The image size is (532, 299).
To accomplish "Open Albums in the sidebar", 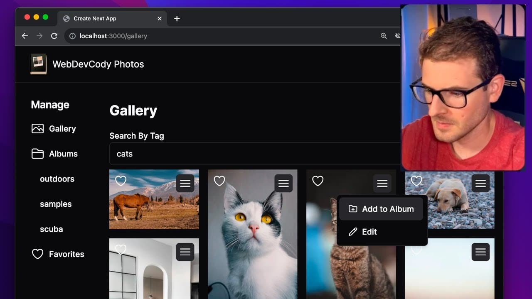I will pos(54,154).
